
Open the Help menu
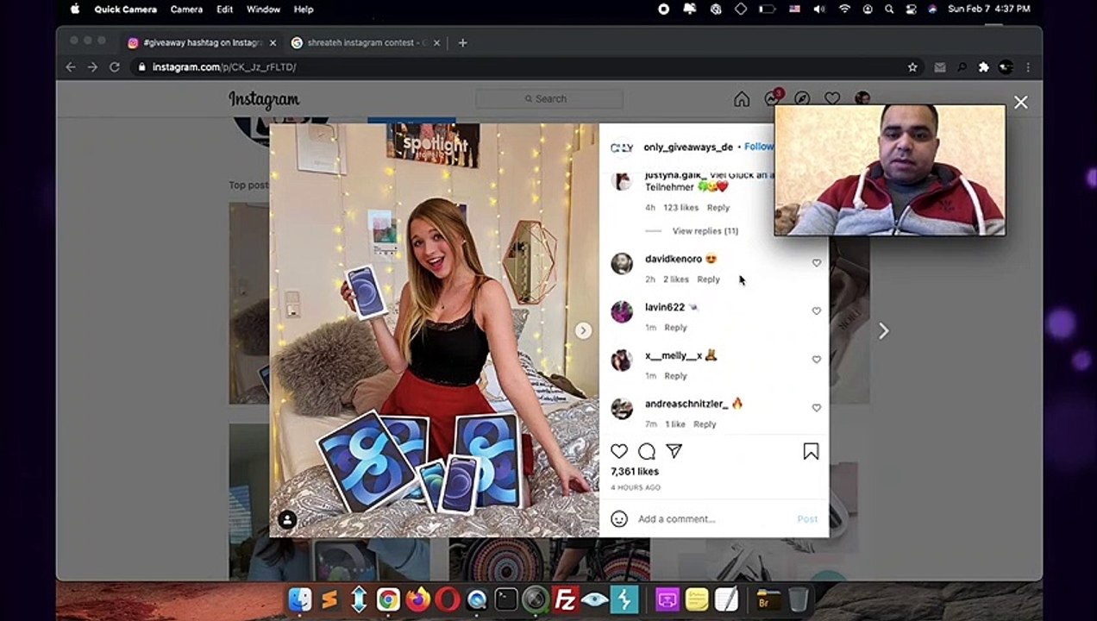[304, 9]
